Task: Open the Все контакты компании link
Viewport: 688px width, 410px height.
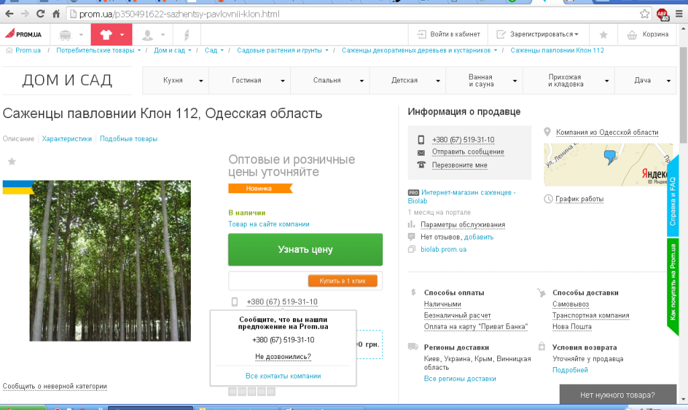Action: (283, 376)
